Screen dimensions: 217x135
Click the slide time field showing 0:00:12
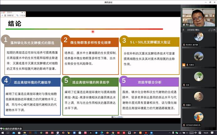(x=11, y=15)
